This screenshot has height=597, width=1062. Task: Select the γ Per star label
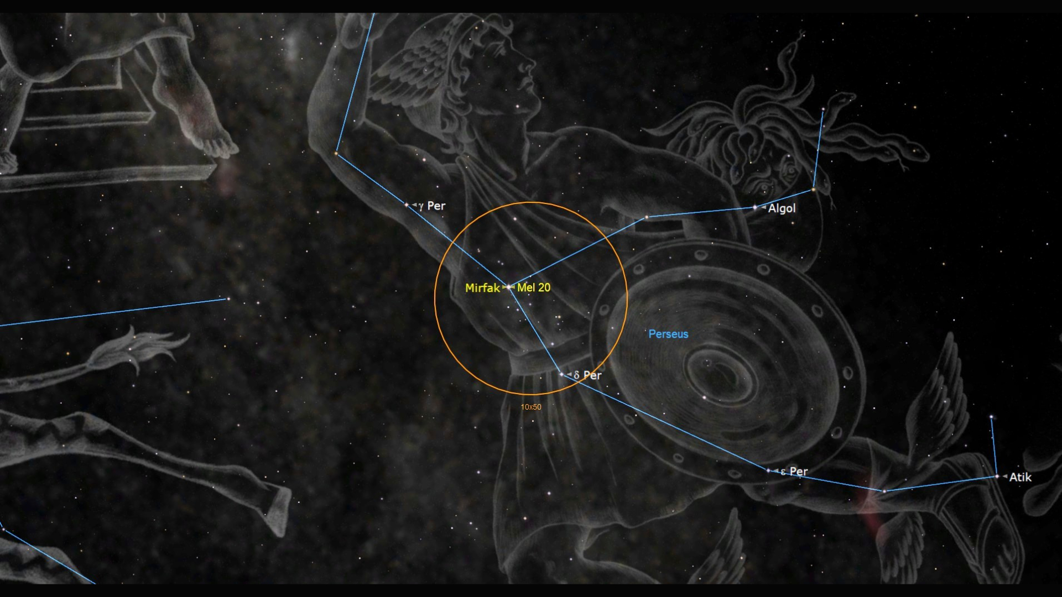[x=432, y=206]
